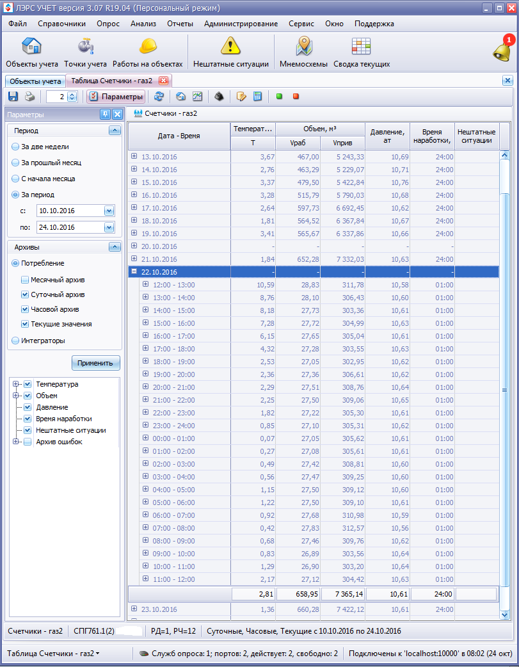Expand the 12:00 - 13:00 hourly row
Viewport: 519px width, 667px height.
(145, 284)
